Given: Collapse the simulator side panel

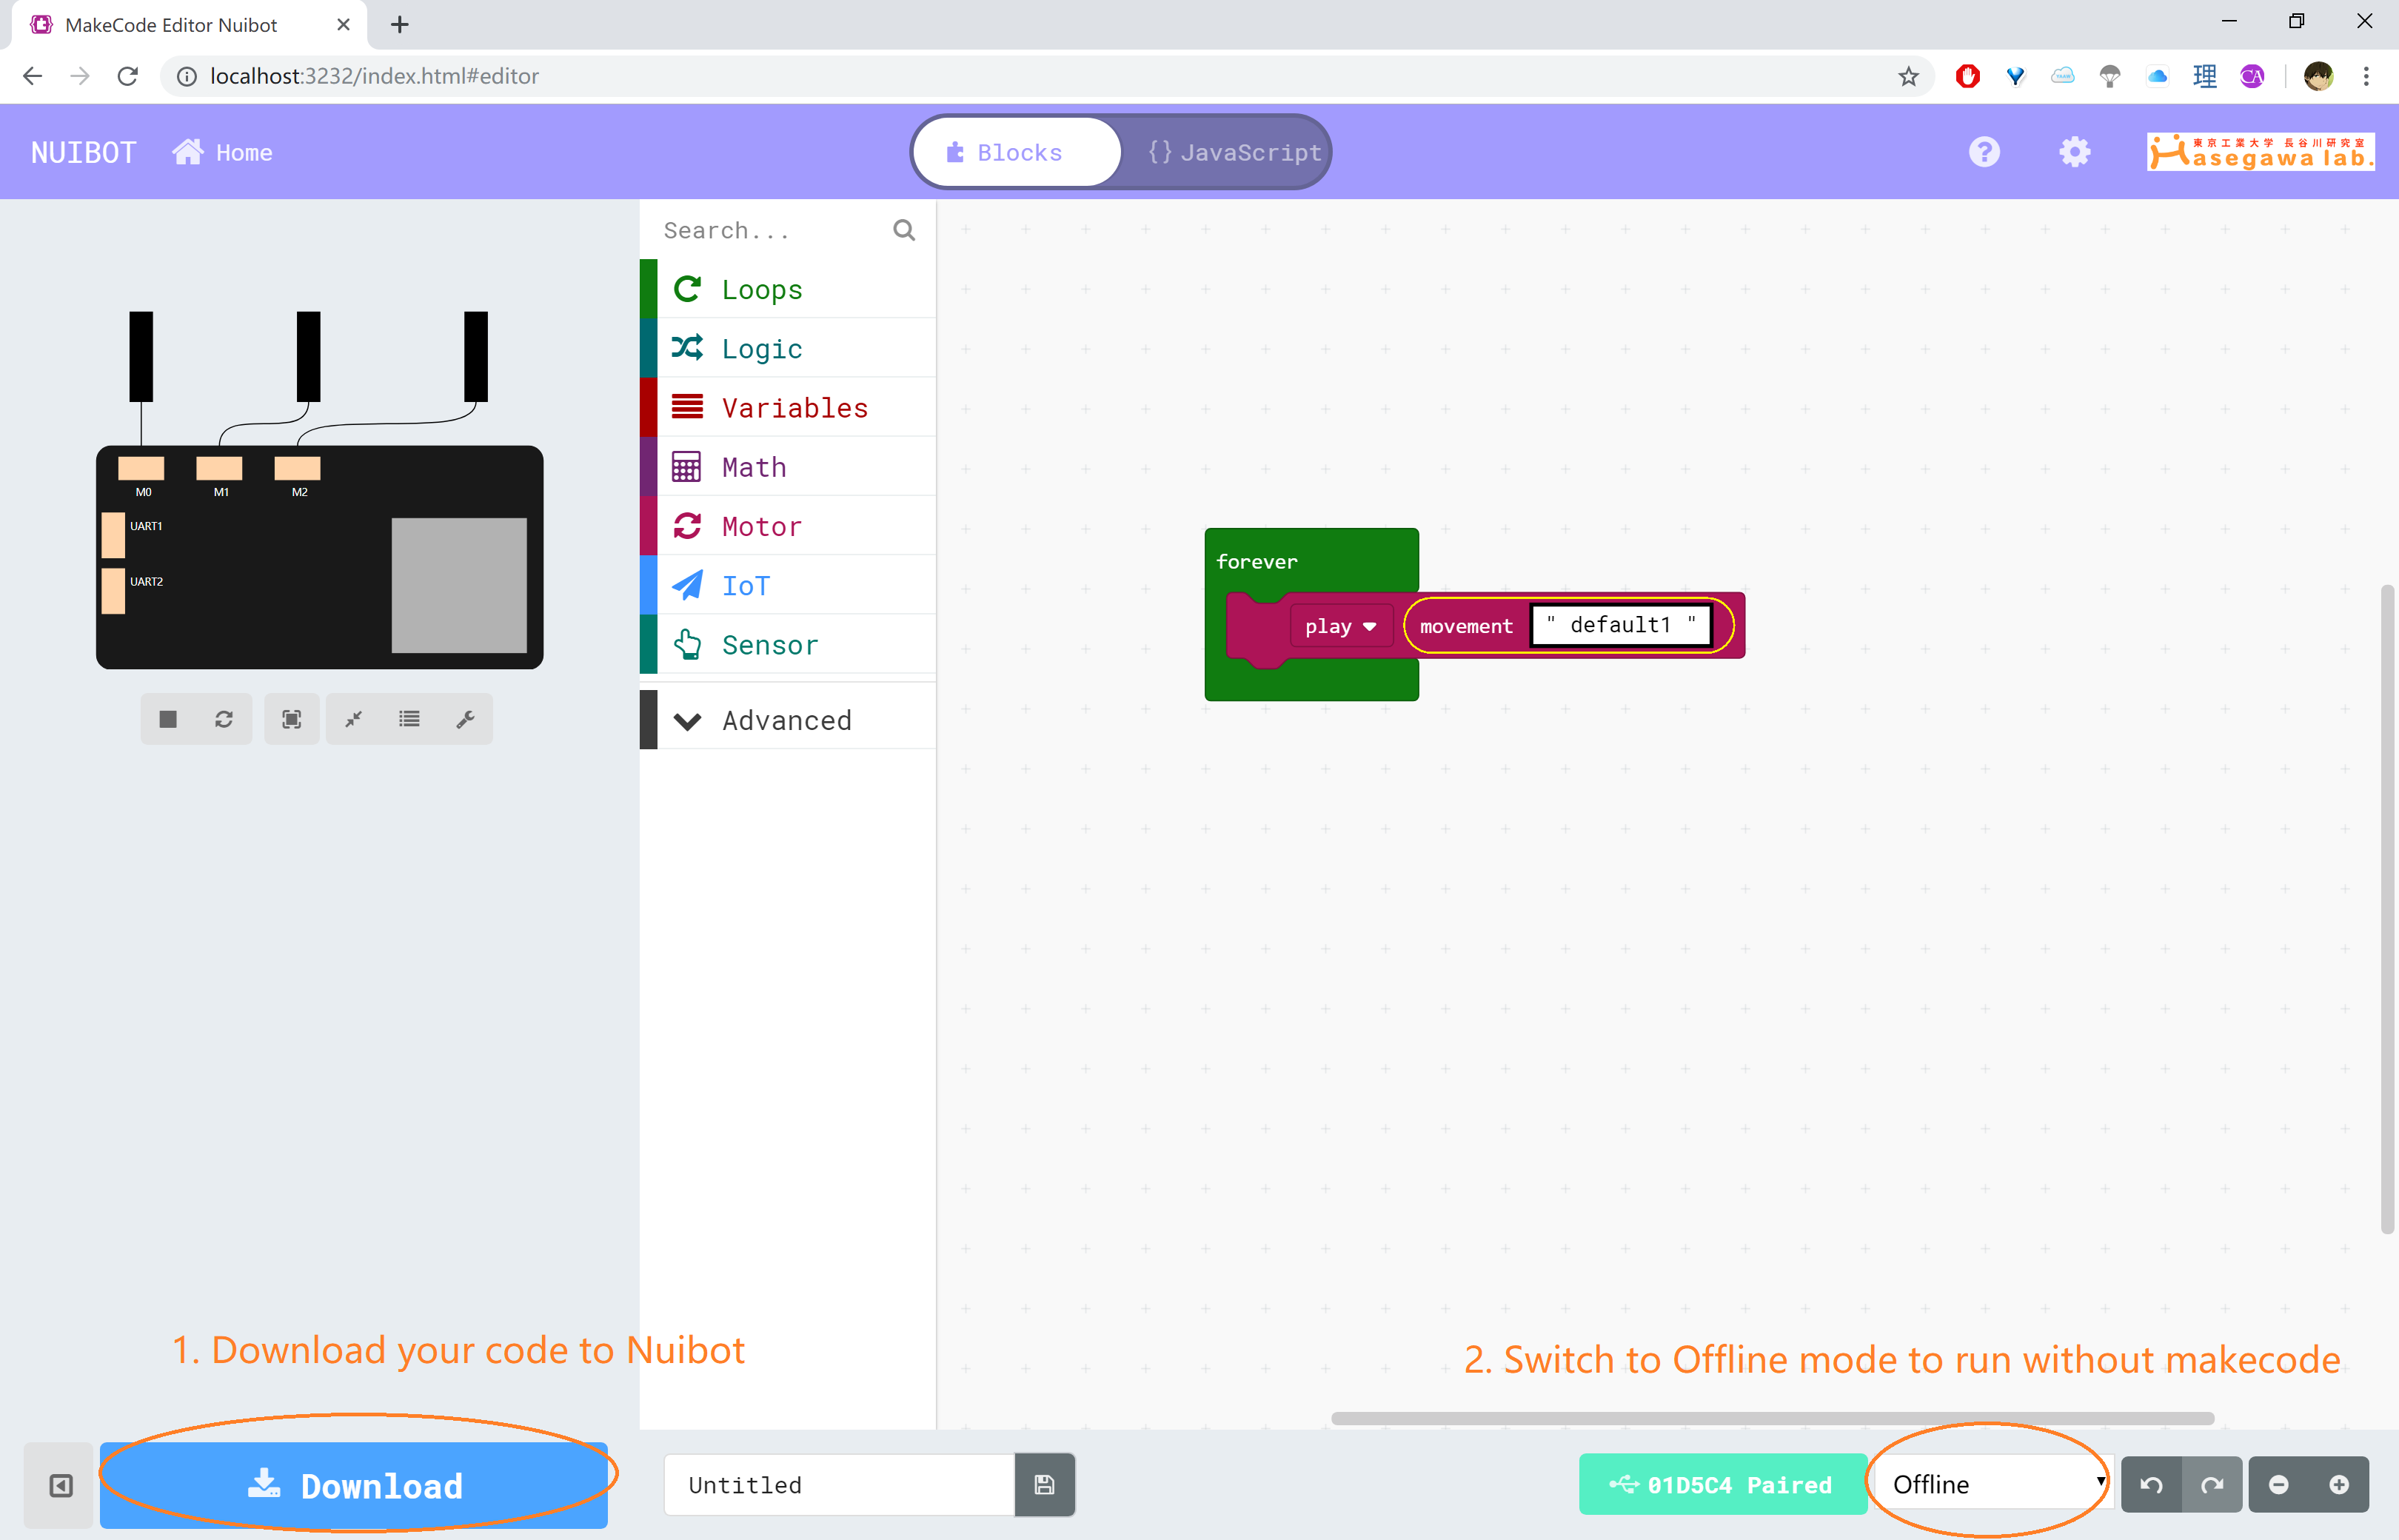Looking at the screenshot, I should tap(60, 1485).
